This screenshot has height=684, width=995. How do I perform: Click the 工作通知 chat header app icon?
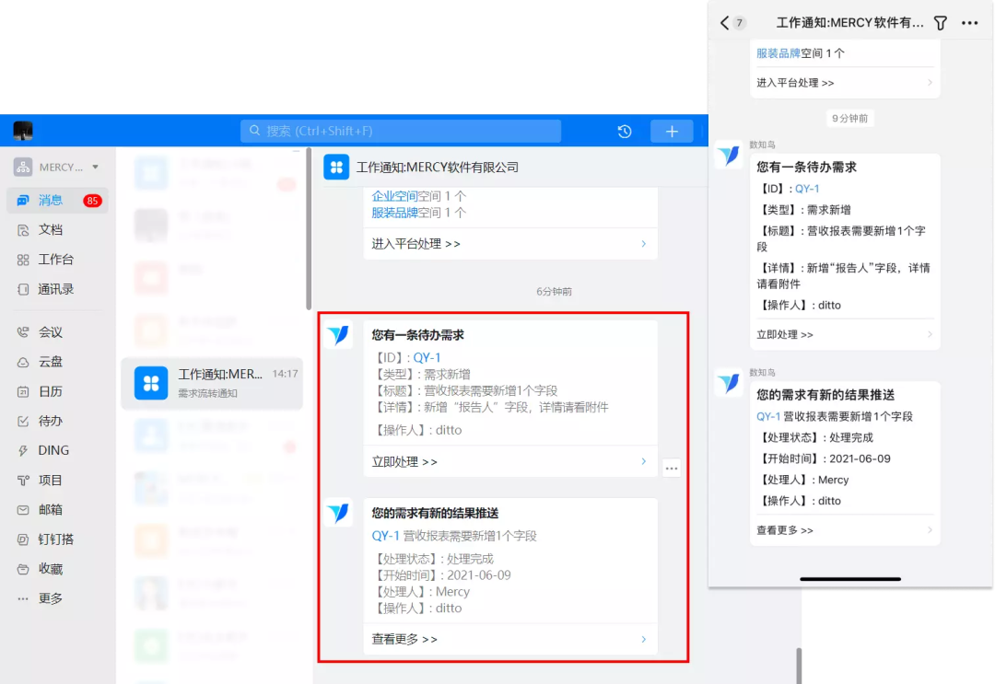point(336,168)
